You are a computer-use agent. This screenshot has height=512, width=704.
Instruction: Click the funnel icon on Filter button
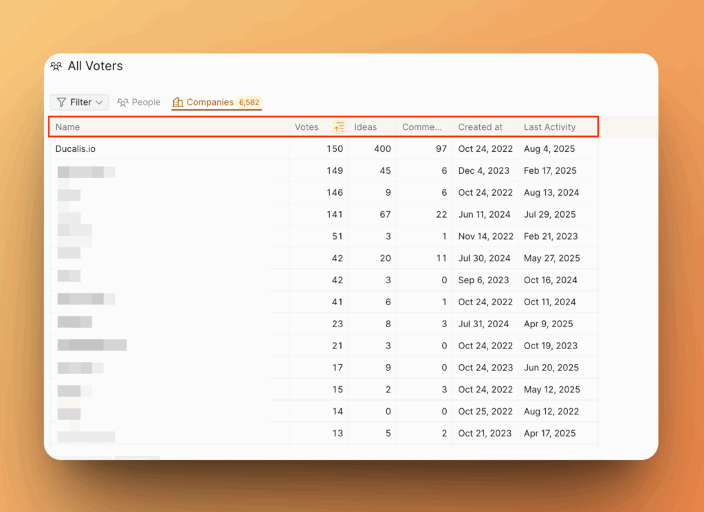tap(61, 102)
